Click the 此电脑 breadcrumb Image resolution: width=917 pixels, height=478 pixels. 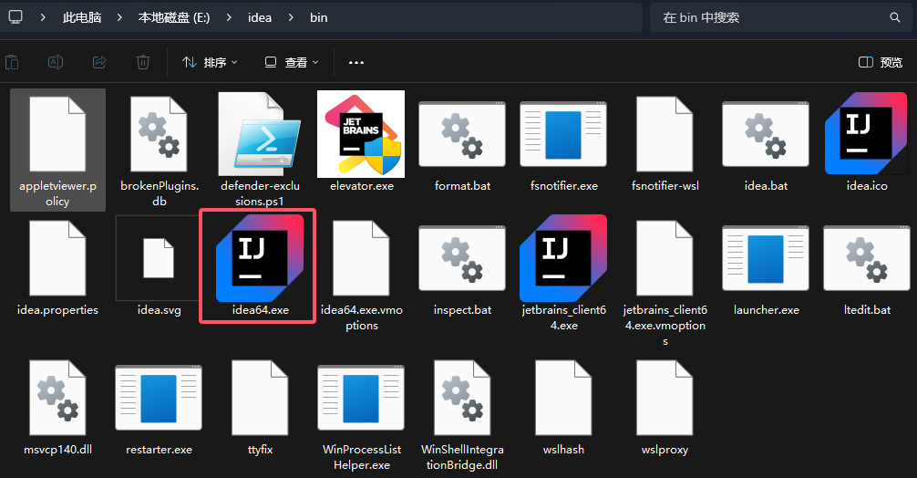tap(82, 17)
